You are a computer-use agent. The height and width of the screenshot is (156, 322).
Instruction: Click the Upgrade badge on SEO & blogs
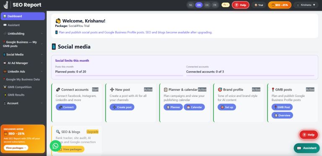(92, 132)
